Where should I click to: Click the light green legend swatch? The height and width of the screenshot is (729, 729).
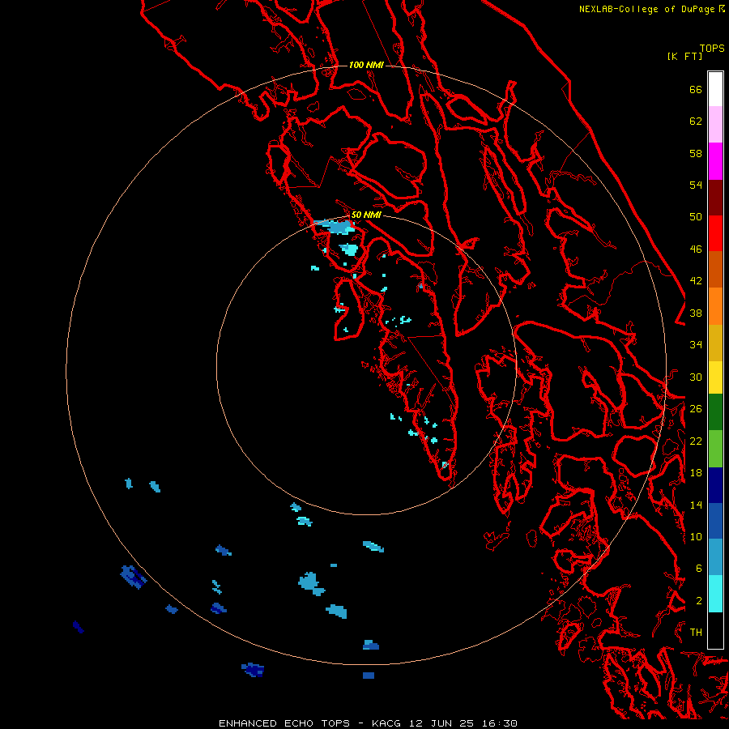(715, 449)
